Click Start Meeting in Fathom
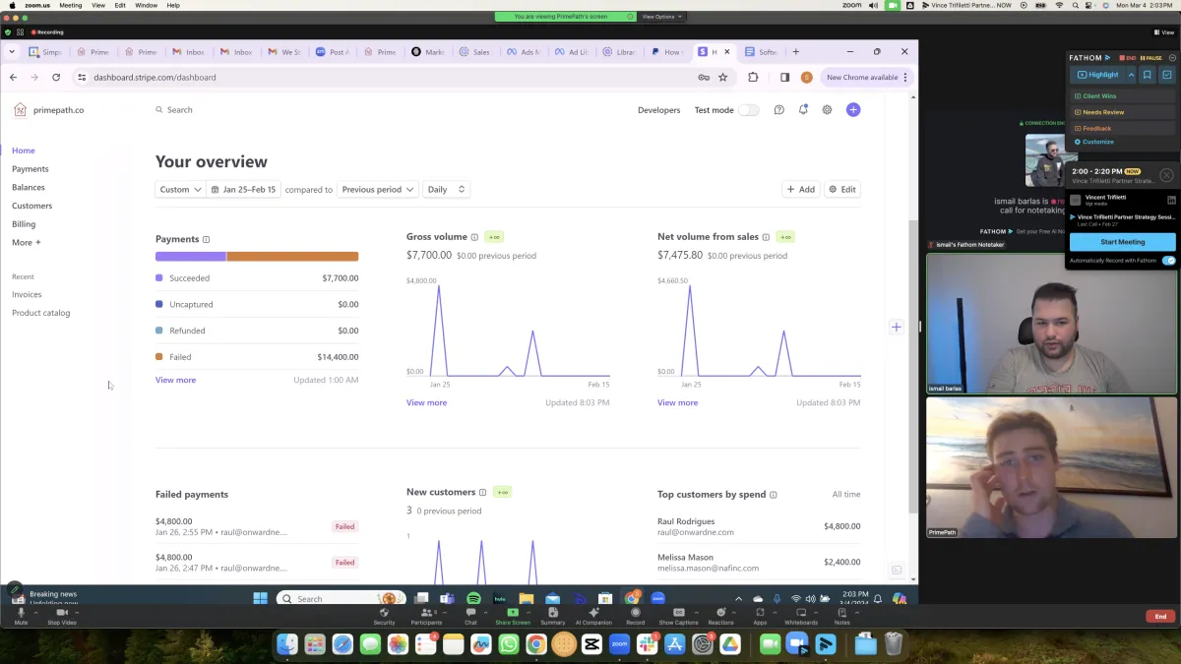1181x664 pixels. point(1122,242)
